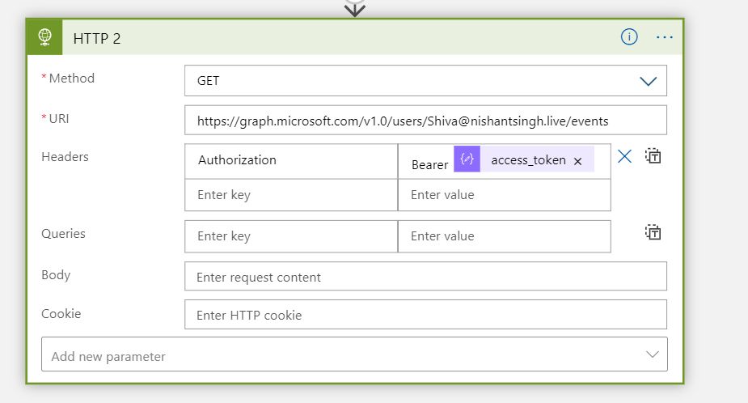Open the Add new parameter dropdown
The image size is (748, 403).
pyautogui.click(x=354, y=354)
